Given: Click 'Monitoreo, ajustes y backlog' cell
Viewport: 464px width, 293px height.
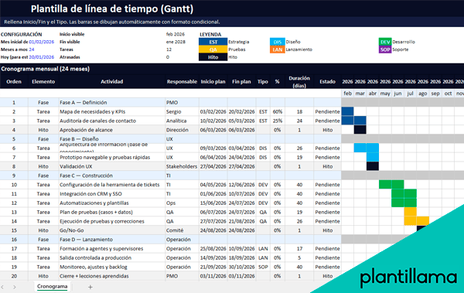Looking at the screenshot, I should click(x=112, y=267).
